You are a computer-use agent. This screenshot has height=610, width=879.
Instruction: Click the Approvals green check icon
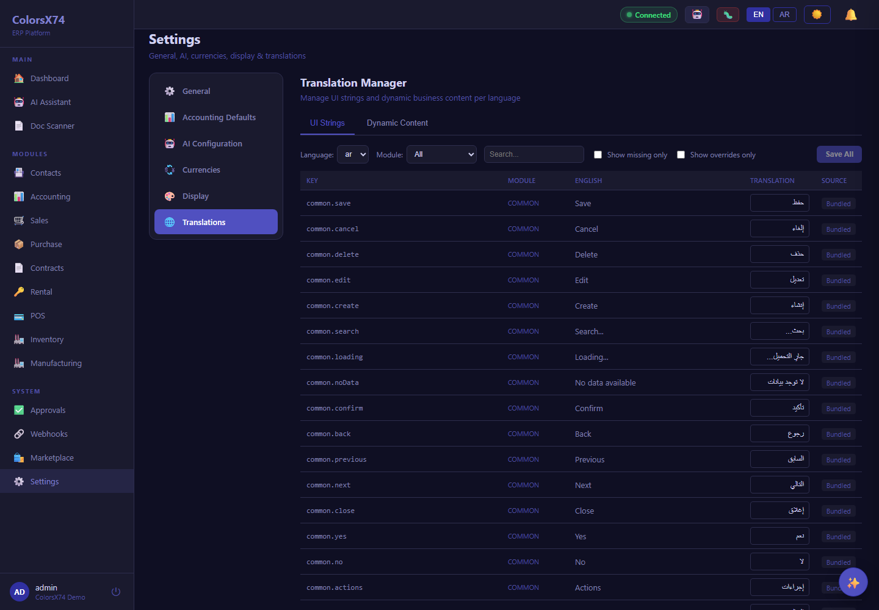(19, 410)
